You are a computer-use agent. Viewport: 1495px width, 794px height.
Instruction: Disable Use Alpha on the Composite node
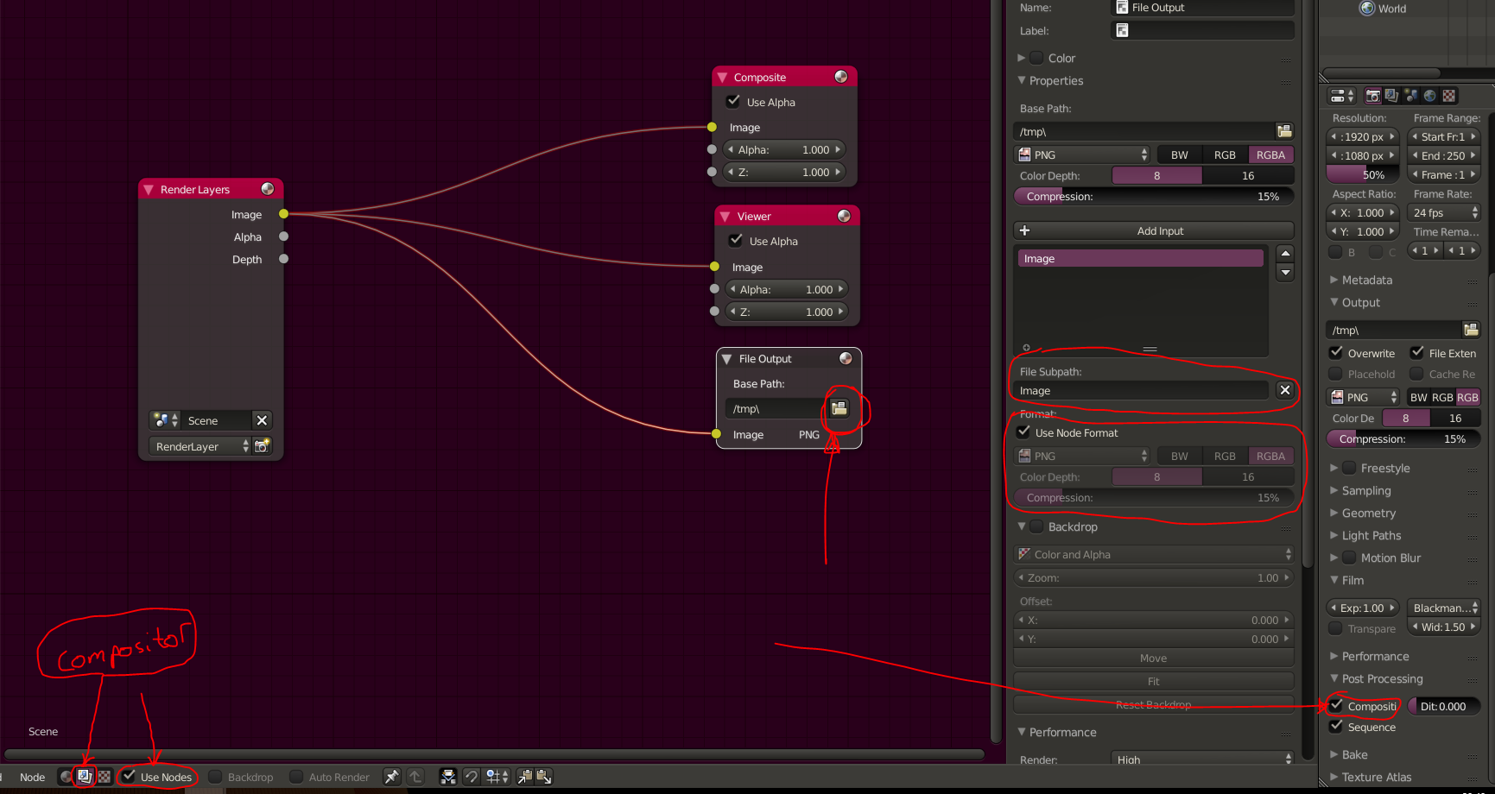click(733, 101)
